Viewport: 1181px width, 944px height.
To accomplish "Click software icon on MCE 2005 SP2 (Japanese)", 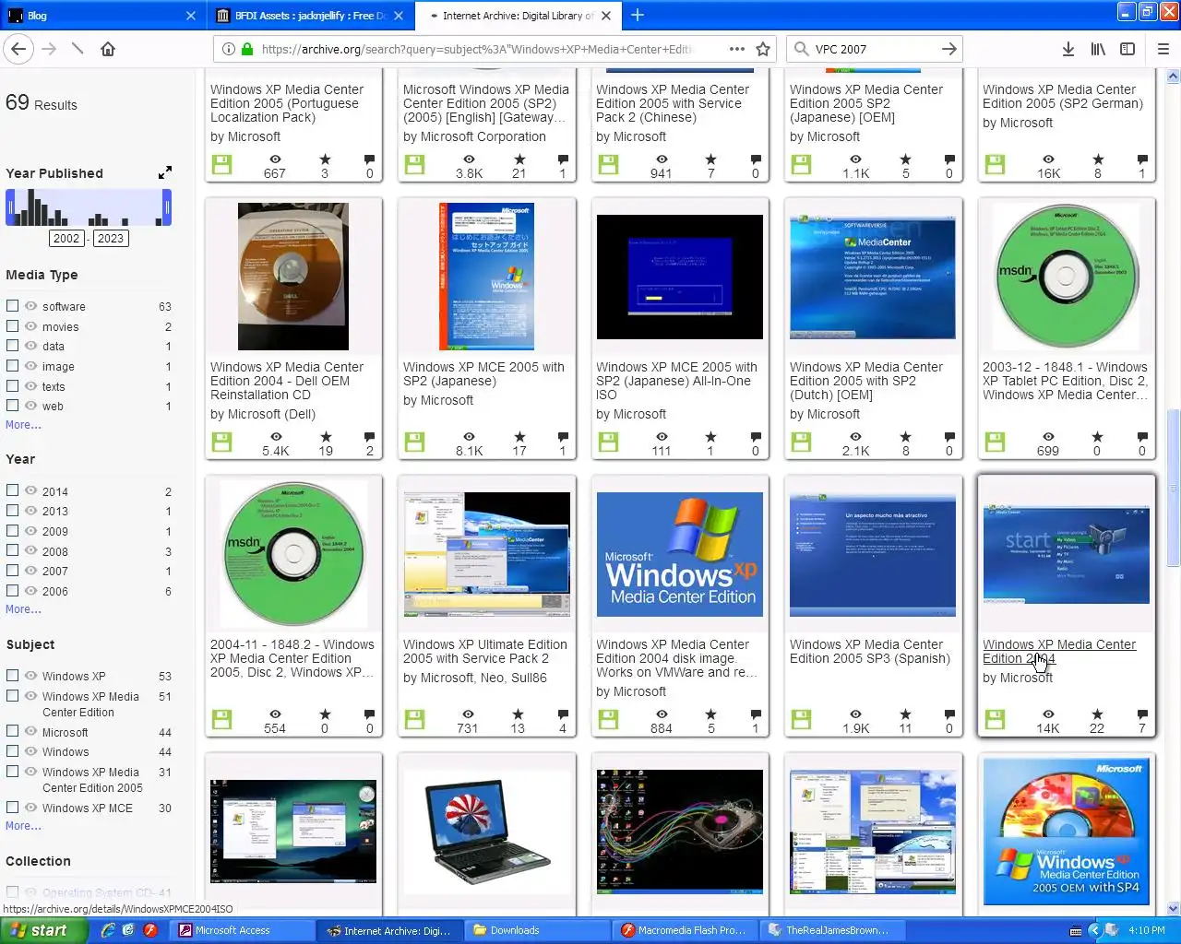I will (415, 442).
